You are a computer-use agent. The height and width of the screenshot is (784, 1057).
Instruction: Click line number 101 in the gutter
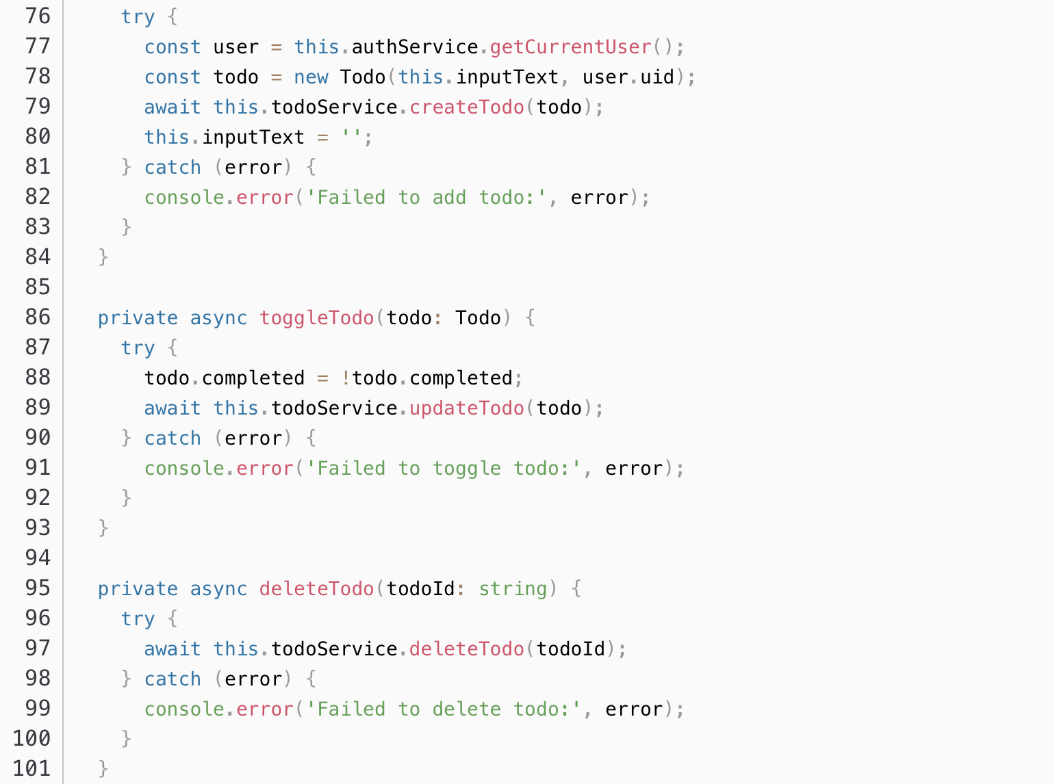(32, 768)
